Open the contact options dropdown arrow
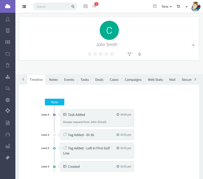Viewport: 203px width, 179px height. pos(193,45)
